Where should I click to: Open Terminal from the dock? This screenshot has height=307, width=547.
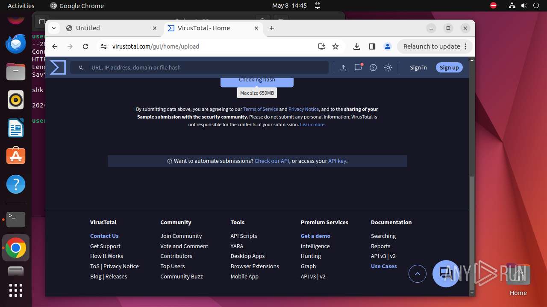(16, 220)
